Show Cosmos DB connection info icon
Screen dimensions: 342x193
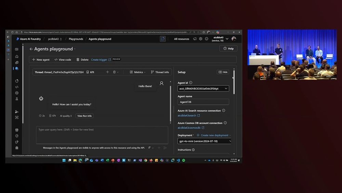point(225,123)
